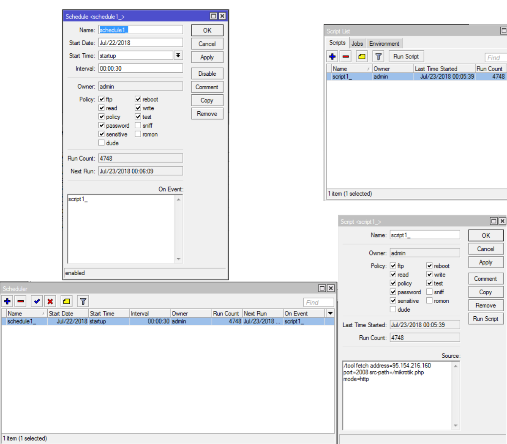Click OK in the Script dialog

click(x=486, y=236)
